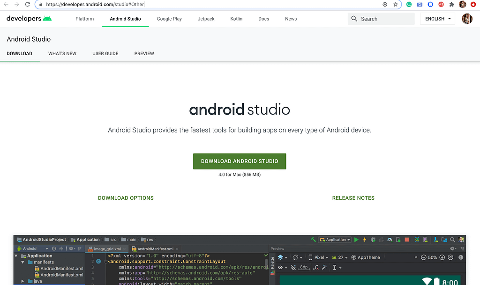Screen dimensions: 480x285
Task: Open the USER GUIDE tab
Action: 105,53
